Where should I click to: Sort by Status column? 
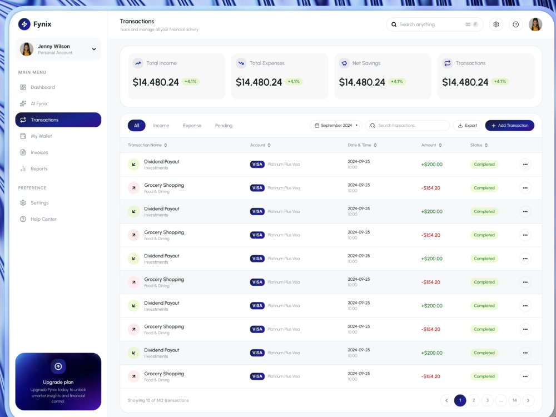pos(479,145)
